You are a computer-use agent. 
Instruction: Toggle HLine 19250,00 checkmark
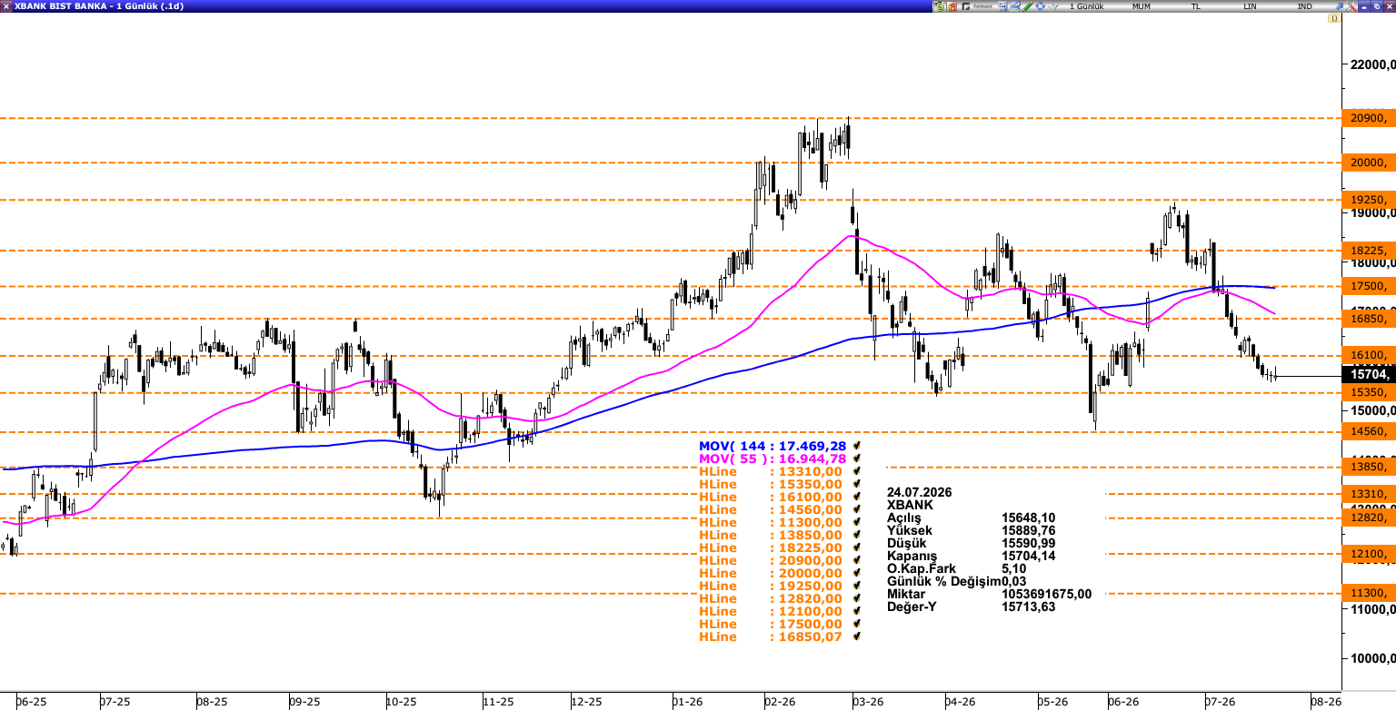click(857, 586)
